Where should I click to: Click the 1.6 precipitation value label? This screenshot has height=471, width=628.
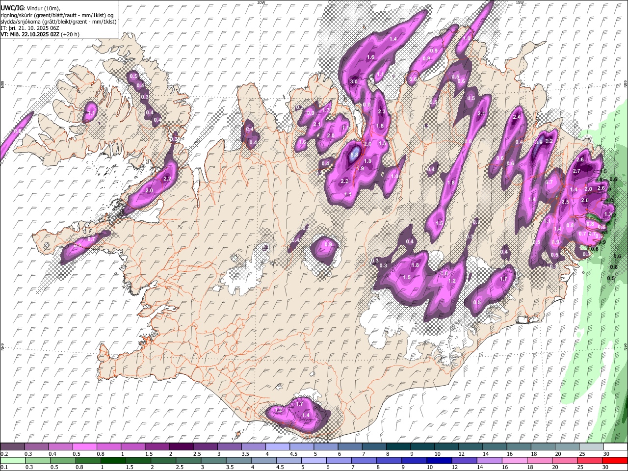click(370, 57)
